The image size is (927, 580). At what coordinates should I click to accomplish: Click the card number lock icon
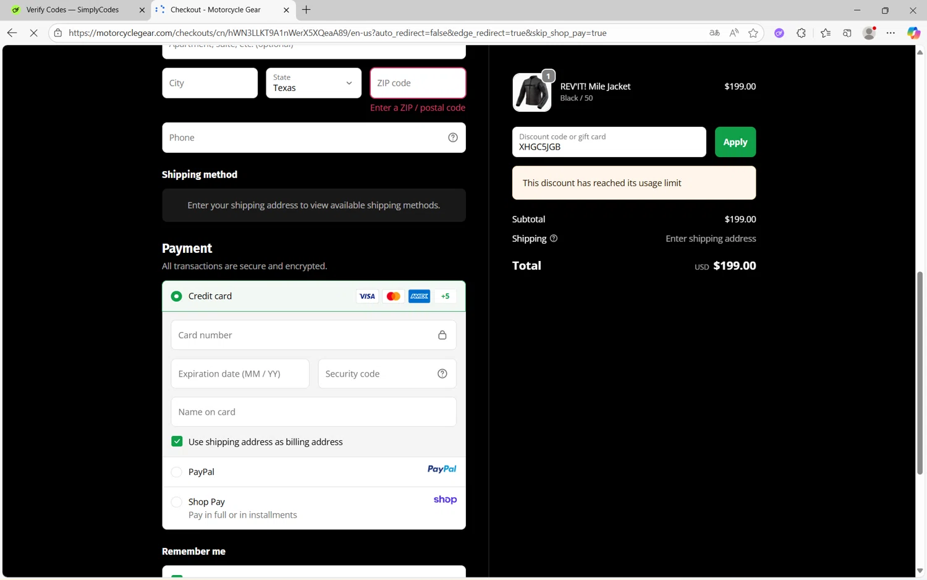click(442, 335)
